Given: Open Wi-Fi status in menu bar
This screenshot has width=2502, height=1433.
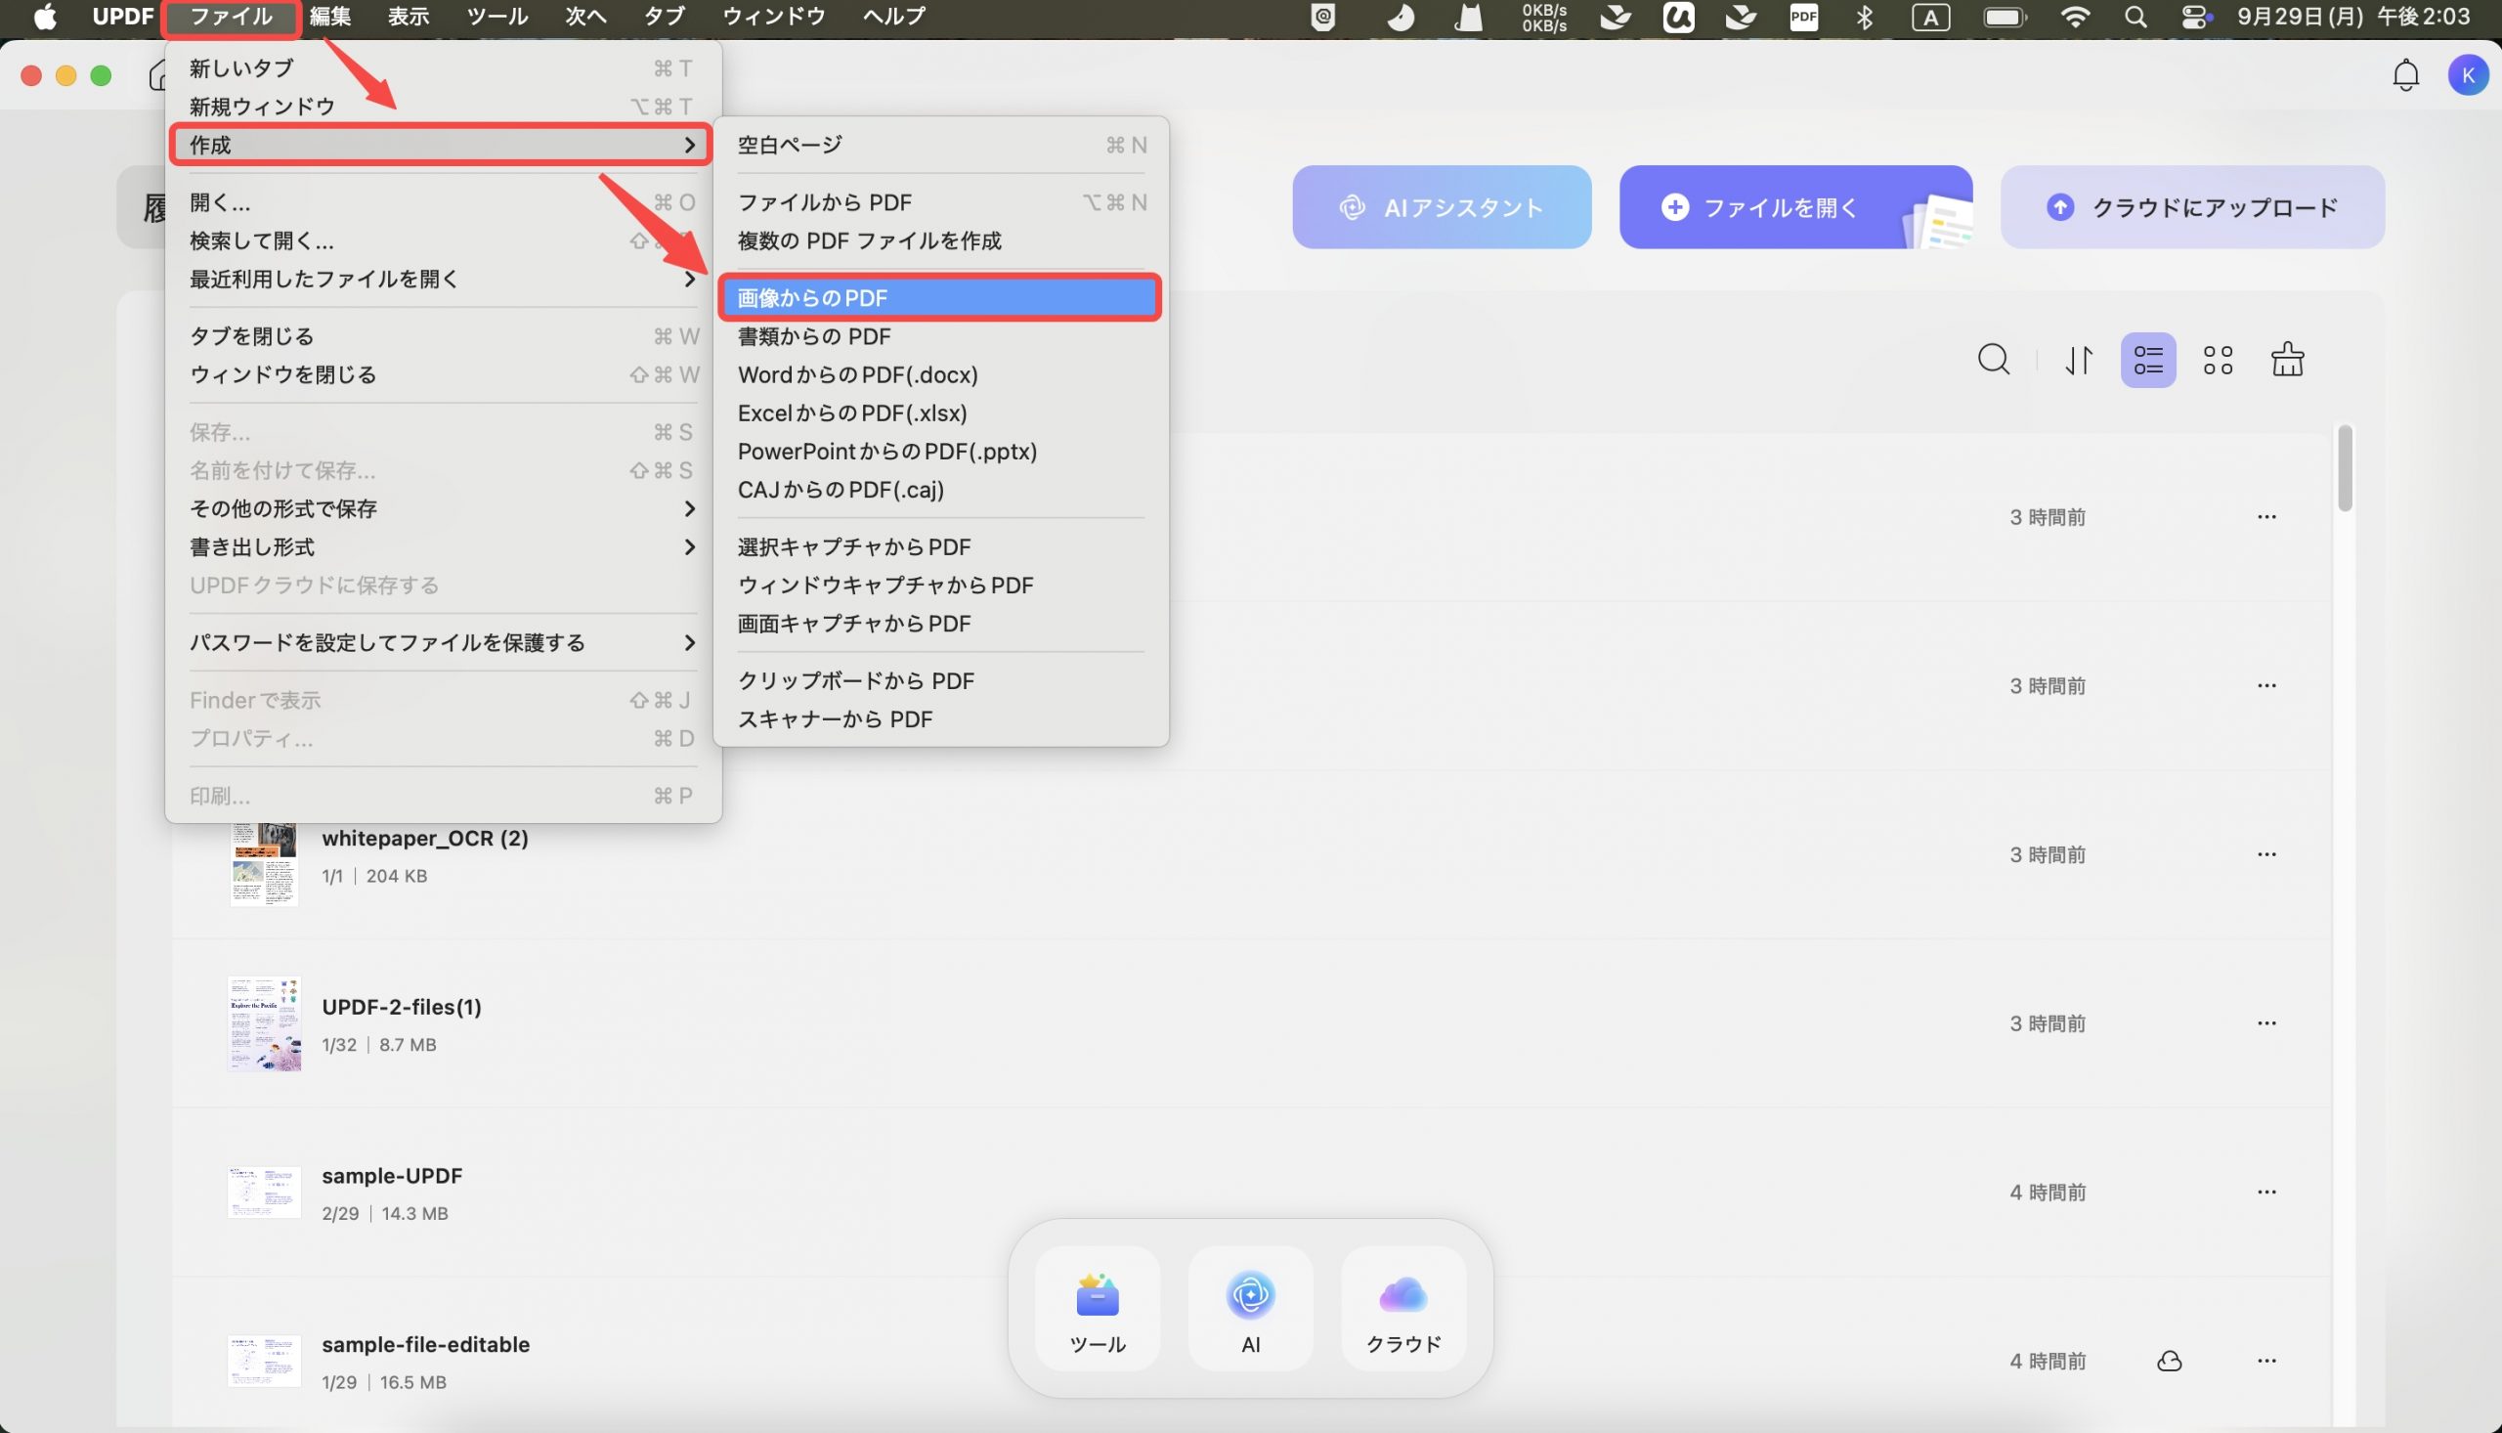Looking at the screenshot, I should click(x=2075, y=17).
